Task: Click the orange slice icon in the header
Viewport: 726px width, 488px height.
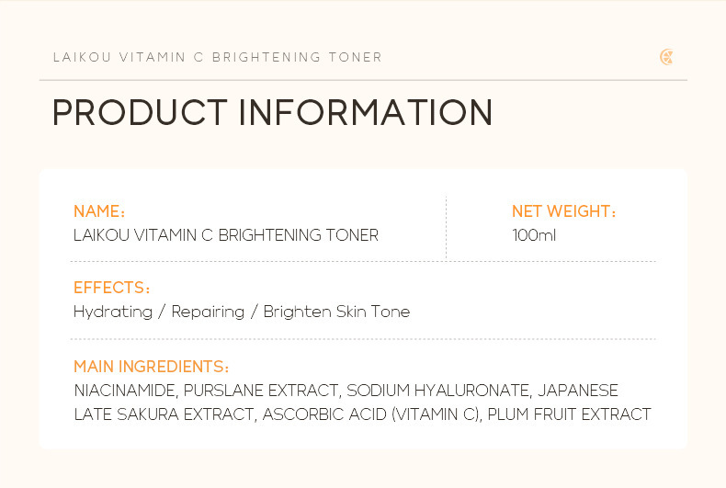Action: [x=666, y=57]
